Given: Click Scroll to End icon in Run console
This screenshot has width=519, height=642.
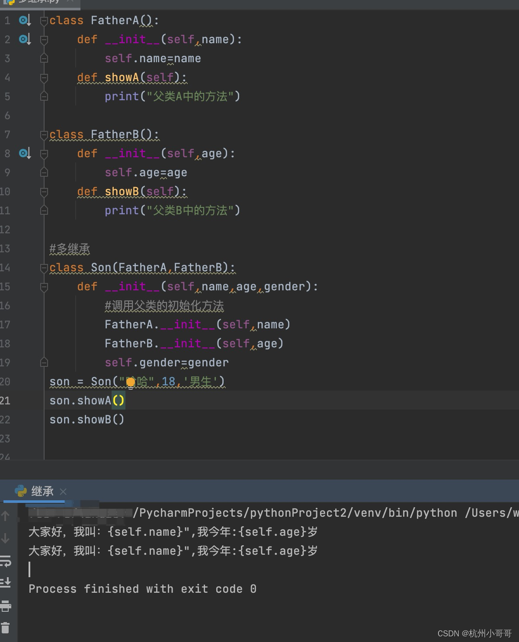Looking at the screenshot, I should click(6, 582).
